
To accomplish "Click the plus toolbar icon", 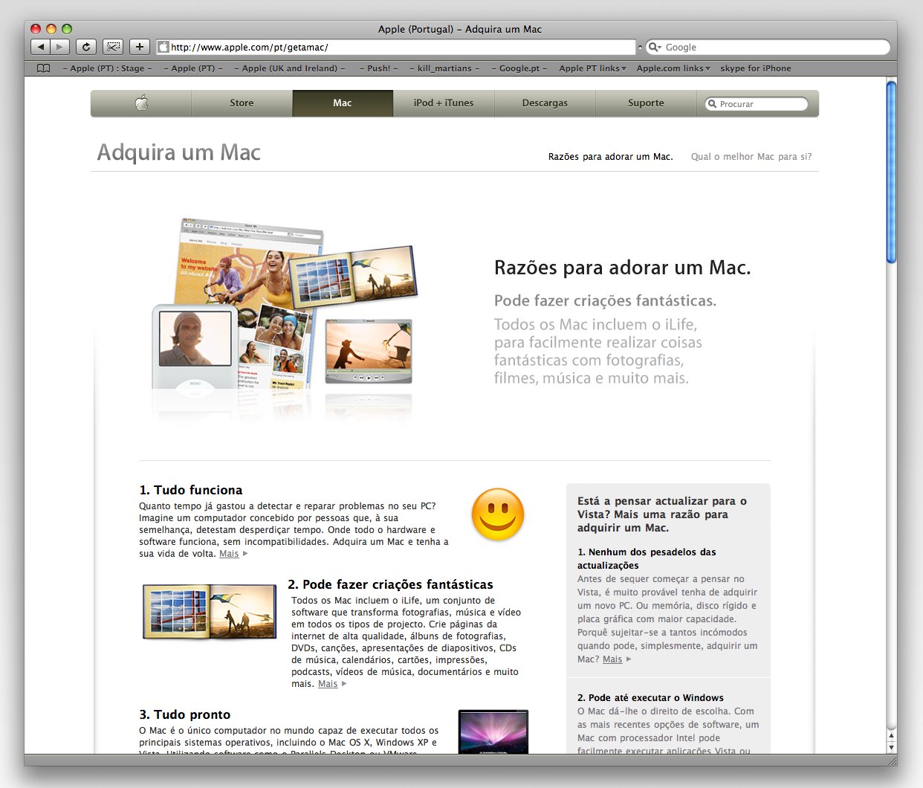I will click(138, 46).
